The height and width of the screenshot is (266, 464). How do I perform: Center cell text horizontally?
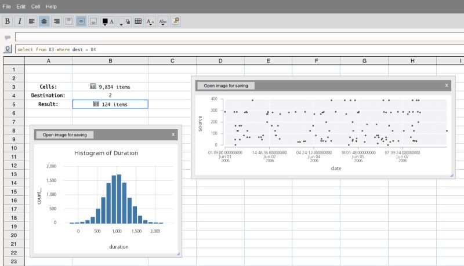tap(44, 21)
